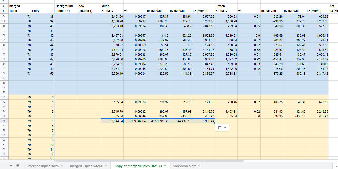Image resolution: width=338 pixels, height=169 pixels.
Task: Select Proton py cell 609.33
Action: coord(295,26)
